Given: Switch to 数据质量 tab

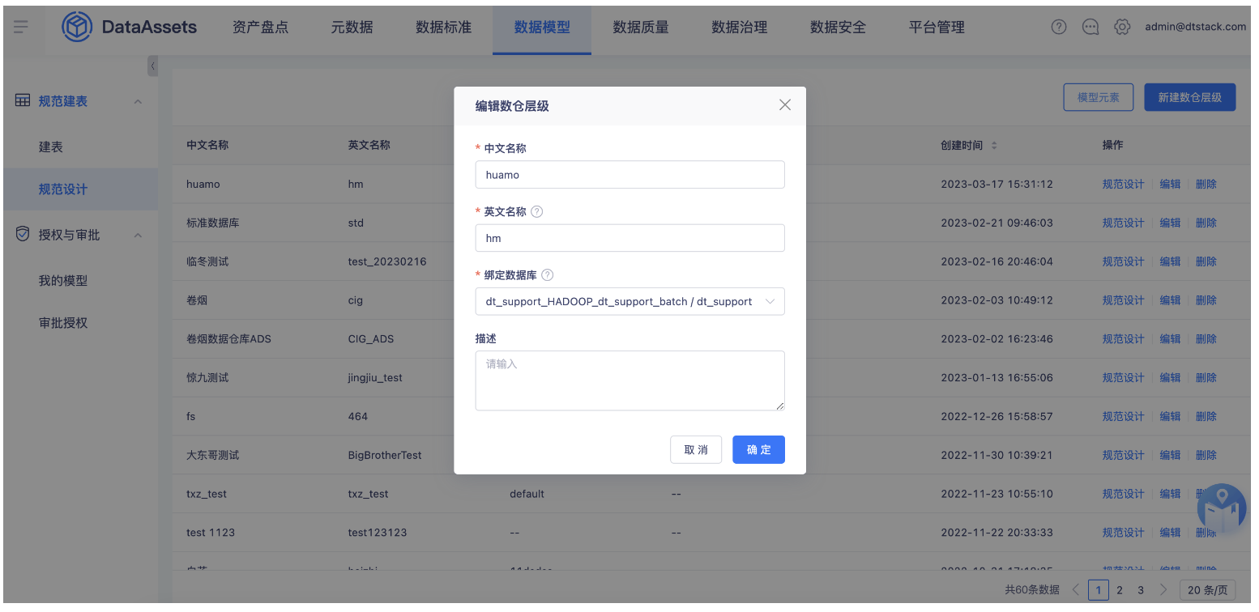Looking at the screenshot, I should click(x=641, y=27).
